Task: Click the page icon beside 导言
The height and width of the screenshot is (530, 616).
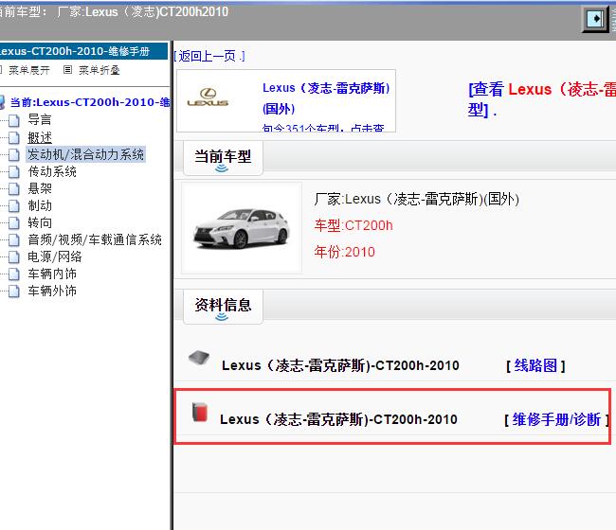Action: coord(14,120)
